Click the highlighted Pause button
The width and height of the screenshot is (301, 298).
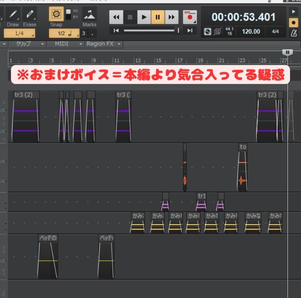click(158, 17)
